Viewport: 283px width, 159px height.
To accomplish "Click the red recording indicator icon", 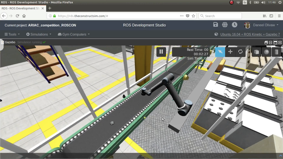I will (231, 2).
